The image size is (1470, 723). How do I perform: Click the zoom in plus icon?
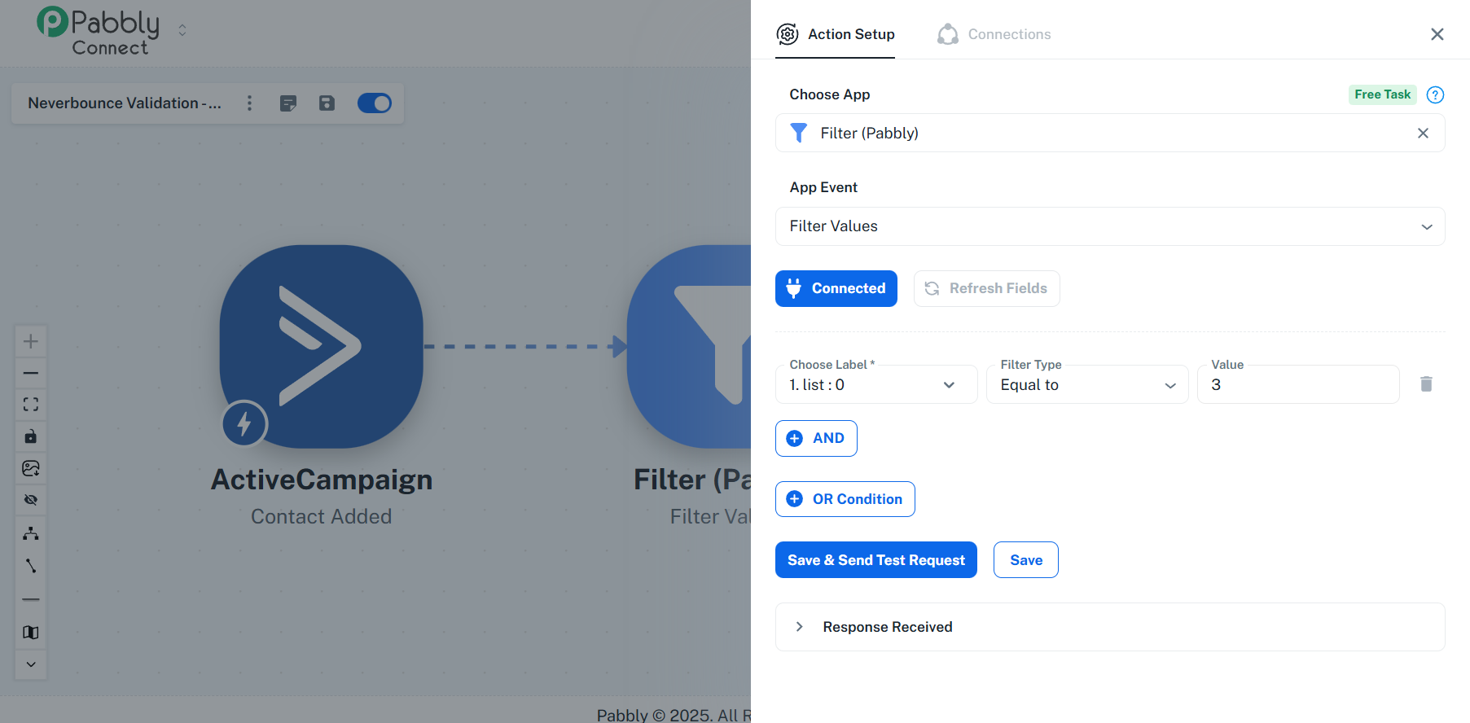[x=31, y=341]
